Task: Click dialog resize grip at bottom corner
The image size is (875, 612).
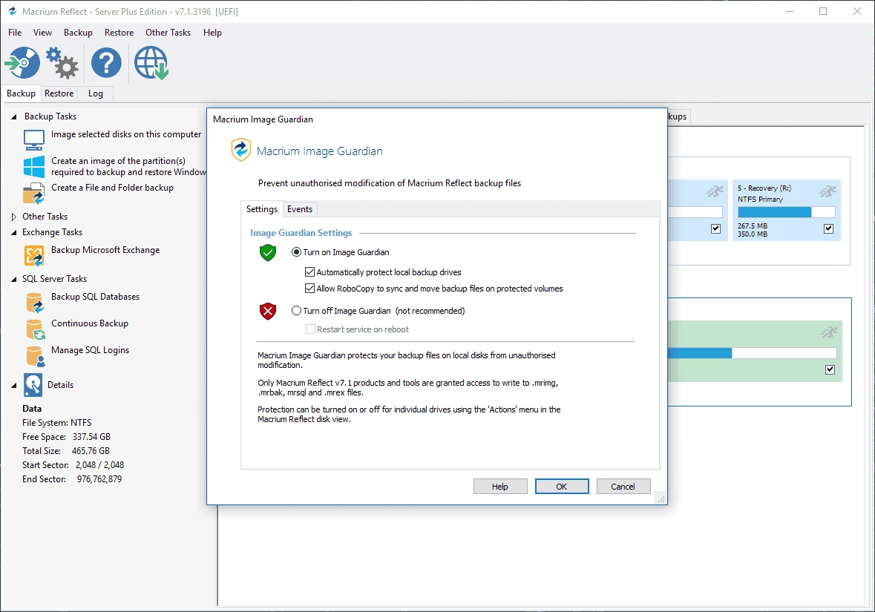Action: (x=661, y=499)
